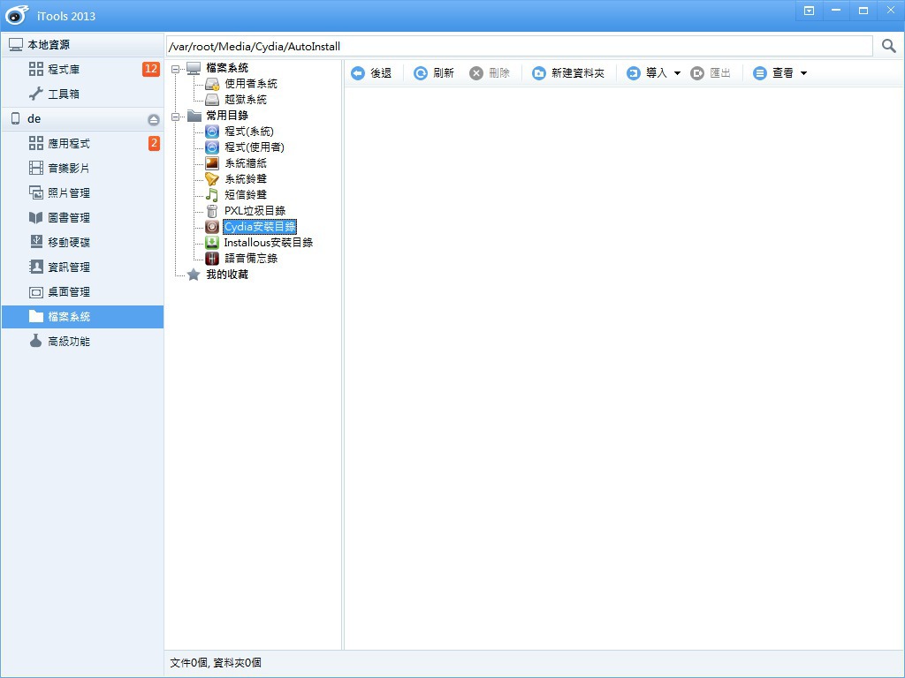
Task: Select PXL垃圾目錄 trash icon
Action: point(212,211)
